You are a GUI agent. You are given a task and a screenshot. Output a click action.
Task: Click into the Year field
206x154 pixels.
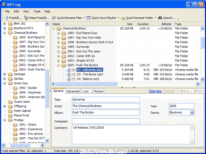tap(182, 106)
